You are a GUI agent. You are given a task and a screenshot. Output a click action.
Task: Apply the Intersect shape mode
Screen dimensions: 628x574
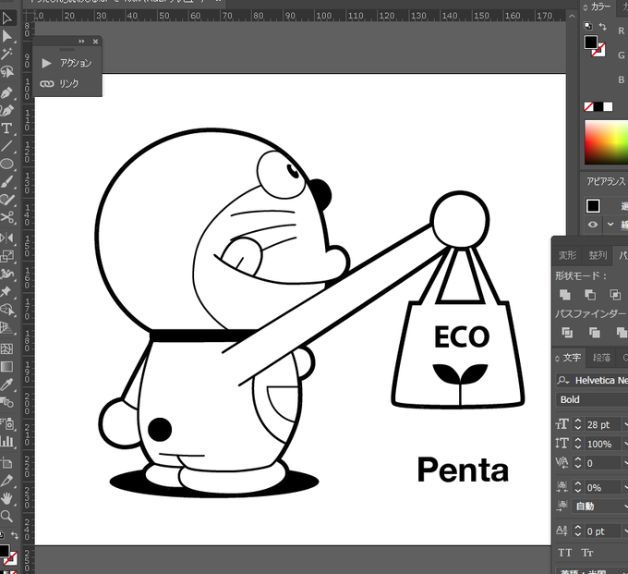[x=615, y=295]
